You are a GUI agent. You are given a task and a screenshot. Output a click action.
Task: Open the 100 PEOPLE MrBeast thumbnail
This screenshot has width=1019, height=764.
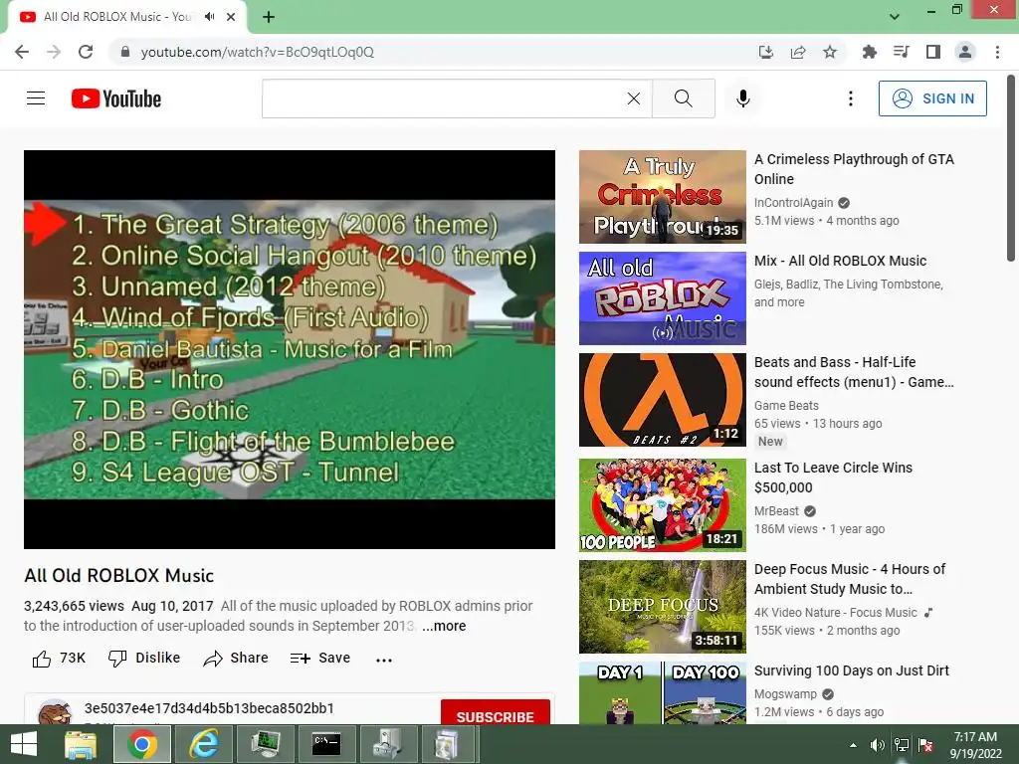(x=662, y=505)
